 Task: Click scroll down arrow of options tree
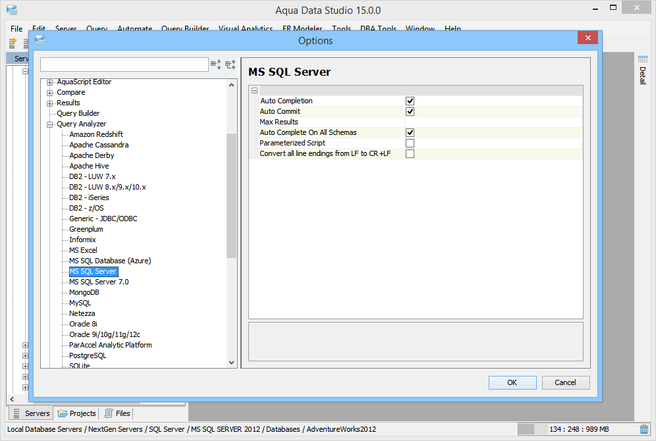tap(231, 363)
